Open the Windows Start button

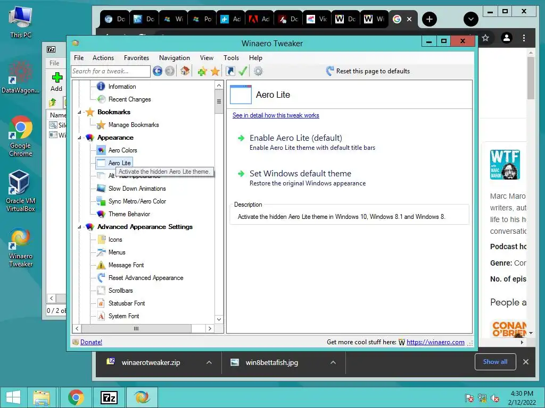tap(13, 397)
